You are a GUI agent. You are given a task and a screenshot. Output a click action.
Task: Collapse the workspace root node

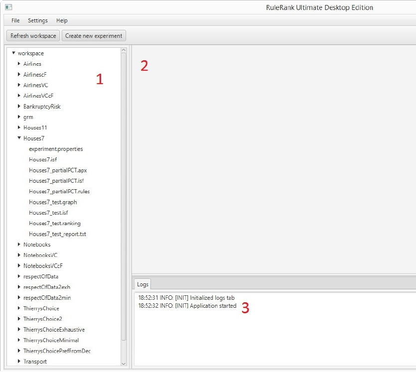tap(13, 53)
